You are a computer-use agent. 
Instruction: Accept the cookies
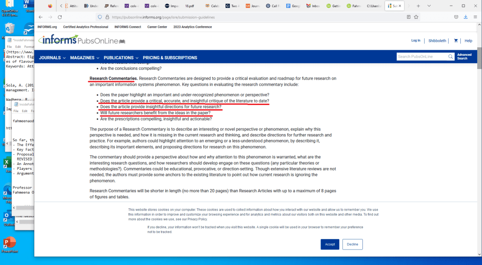pos(330,244)
